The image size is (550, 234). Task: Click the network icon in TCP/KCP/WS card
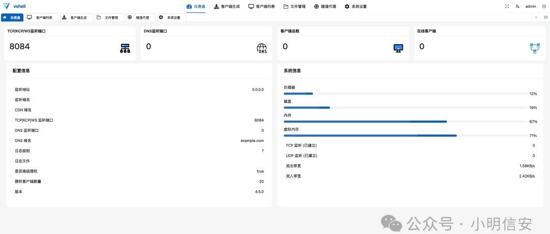tap(125, 48)
